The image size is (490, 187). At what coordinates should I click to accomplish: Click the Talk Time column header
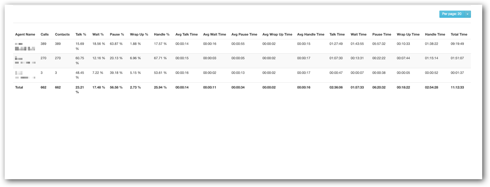pos(337,35)
